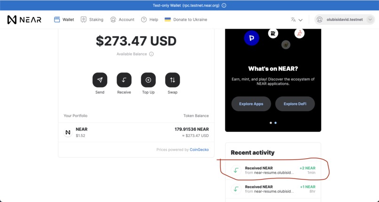
Task: Click the Receive button
Action: pyautogui.click(x=124, y=80)
